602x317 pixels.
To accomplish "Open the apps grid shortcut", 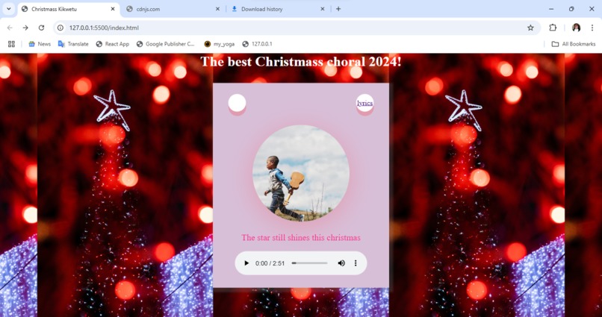I will (11, 44).
